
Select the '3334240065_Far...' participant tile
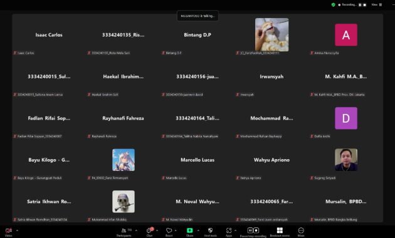[271, 202]
